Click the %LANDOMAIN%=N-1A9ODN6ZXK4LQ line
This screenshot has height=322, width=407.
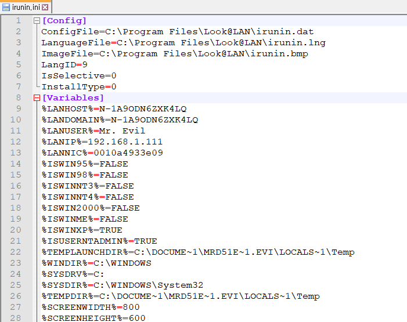coord(120,120)
